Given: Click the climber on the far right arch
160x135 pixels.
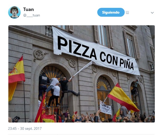Looking at the screenshot, I should (x=135, y=91).
